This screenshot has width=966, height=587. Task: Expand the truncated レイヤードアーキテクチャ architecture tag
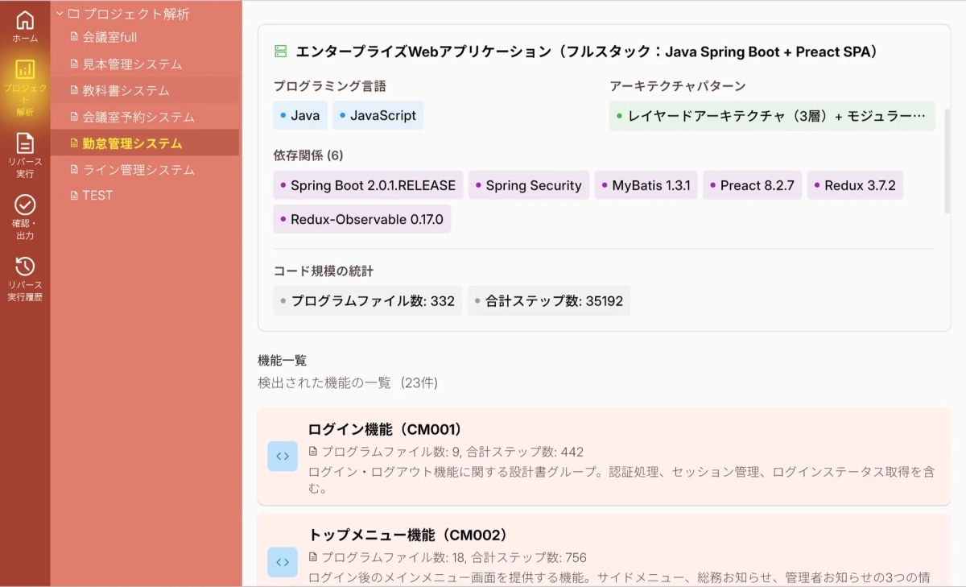(x=771, y=117)
